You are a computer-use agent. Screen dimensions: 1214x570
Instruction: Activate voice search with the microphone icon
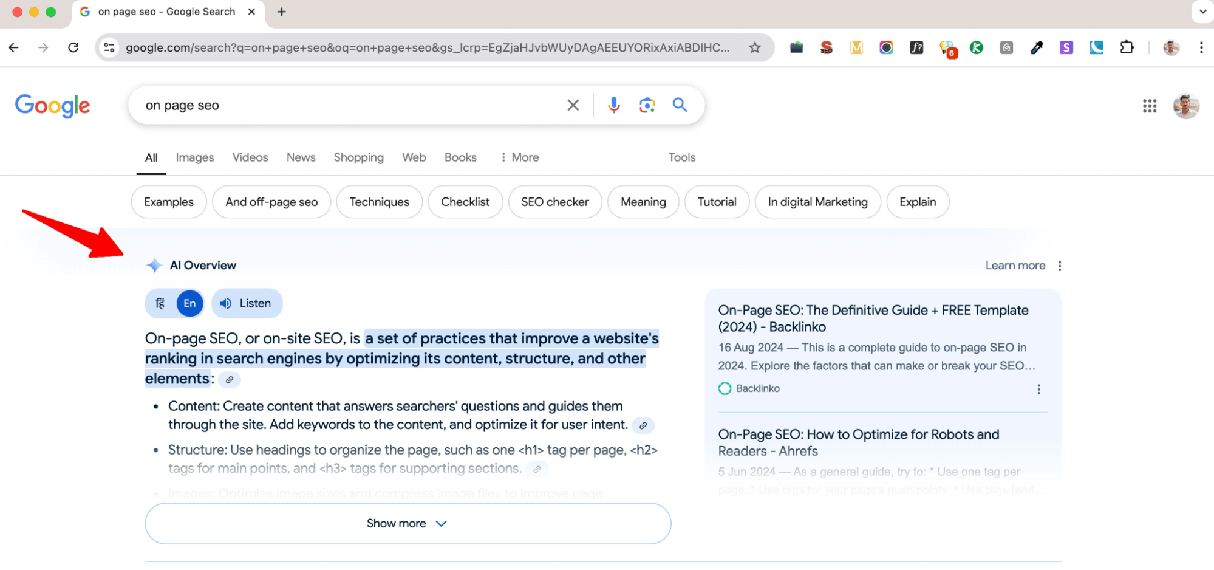pyautogui.click(x=613, y=105)
